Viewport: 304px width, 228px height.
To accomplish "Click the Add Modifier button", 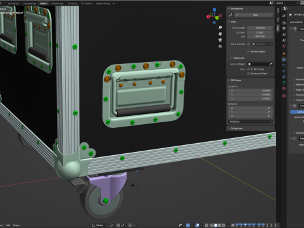I will tap(296, 22).
